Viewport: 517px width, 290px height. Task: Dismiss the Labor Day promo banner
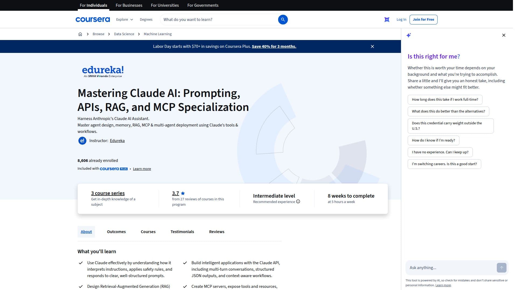372,46
